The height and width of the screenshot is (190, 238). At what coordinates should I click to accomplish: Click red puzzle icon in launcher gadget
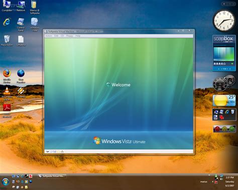(x=221, y=117)
